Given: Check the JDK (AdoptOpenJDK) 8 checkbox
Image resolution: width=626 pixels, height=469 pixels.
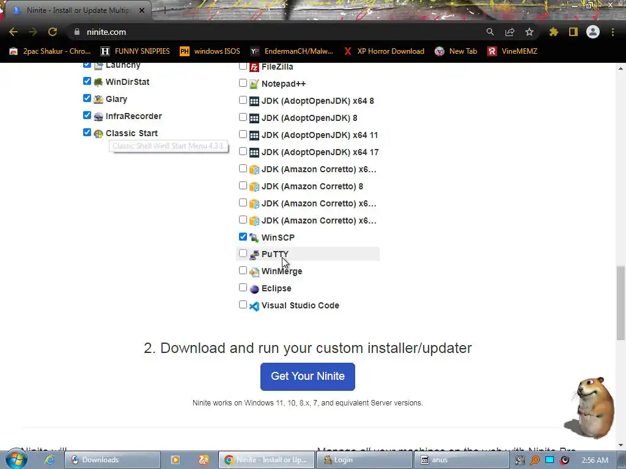Looking at the screenshot, I should (243, 117).
